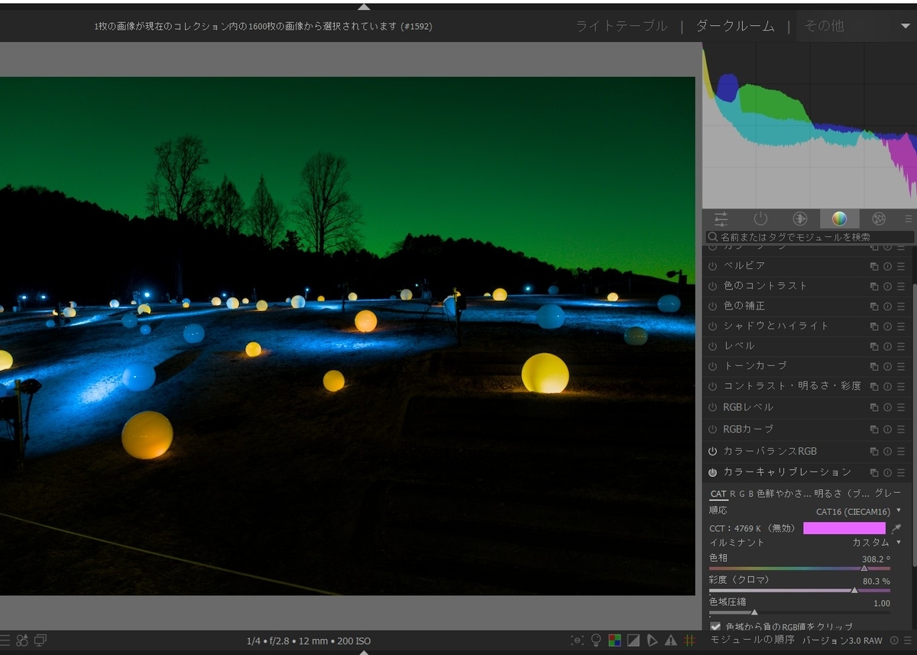This screenshot has height=655, width=917.
Task: Show active modules with the power-icon group tab
Action: coord(760,219)
